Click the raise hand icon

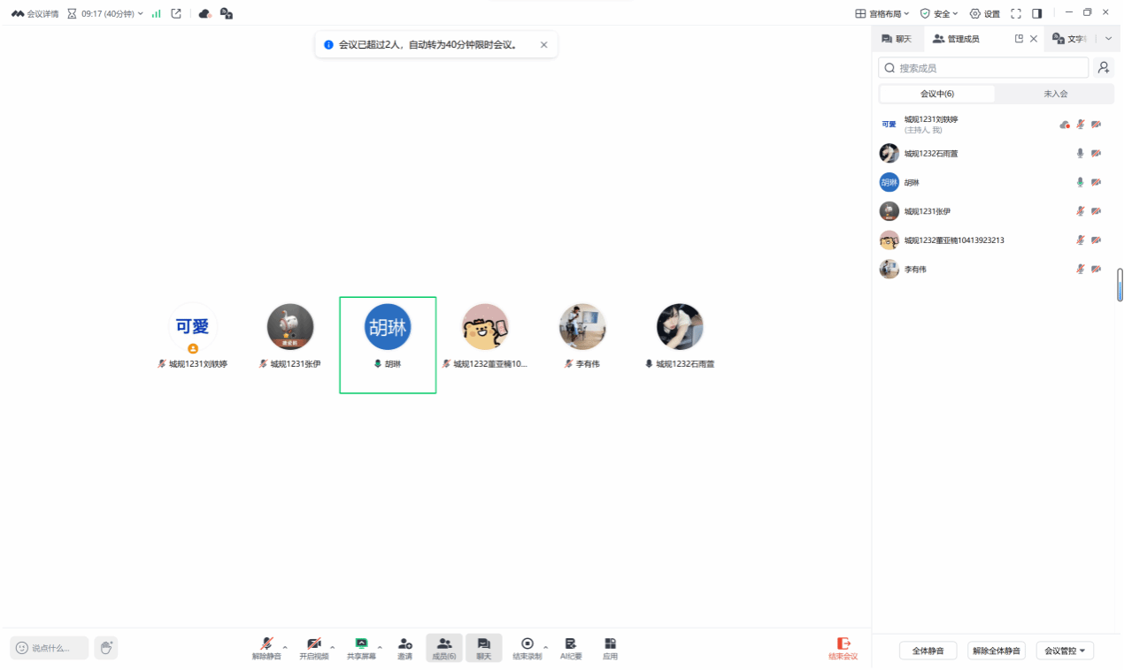106,648
